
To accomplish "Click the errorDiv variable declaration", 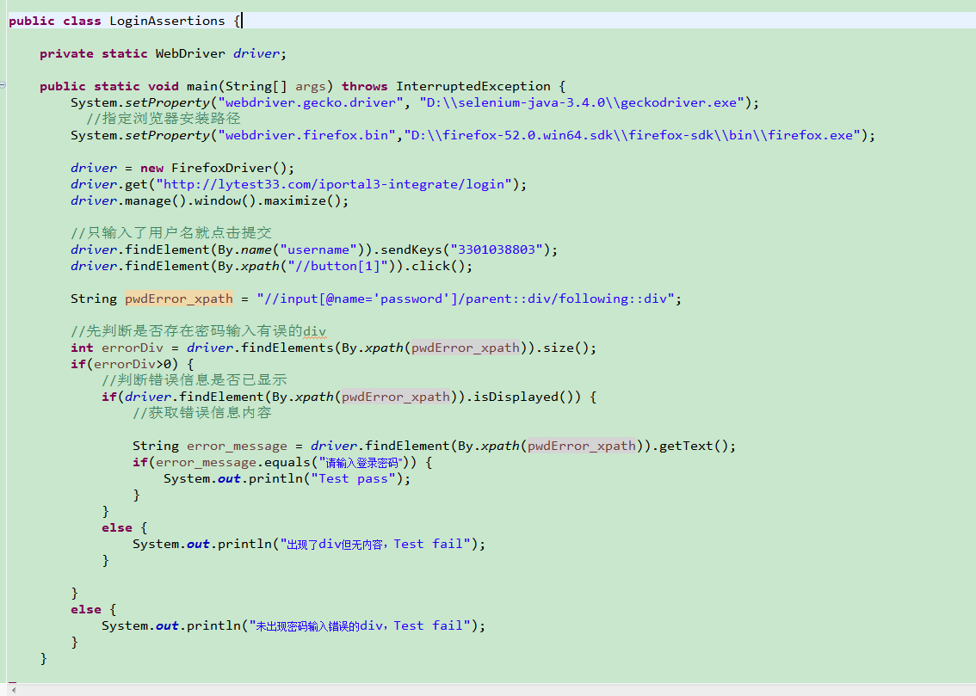I will pyautogui.click(x=130, y=348).
